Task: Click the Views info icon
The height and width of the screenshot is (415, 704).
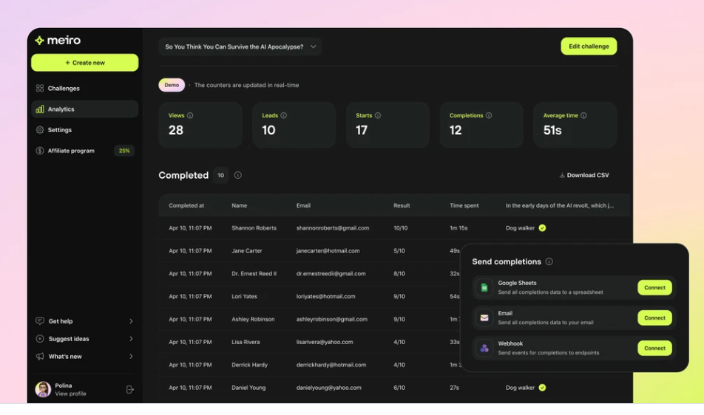Action: pos(190,116)
